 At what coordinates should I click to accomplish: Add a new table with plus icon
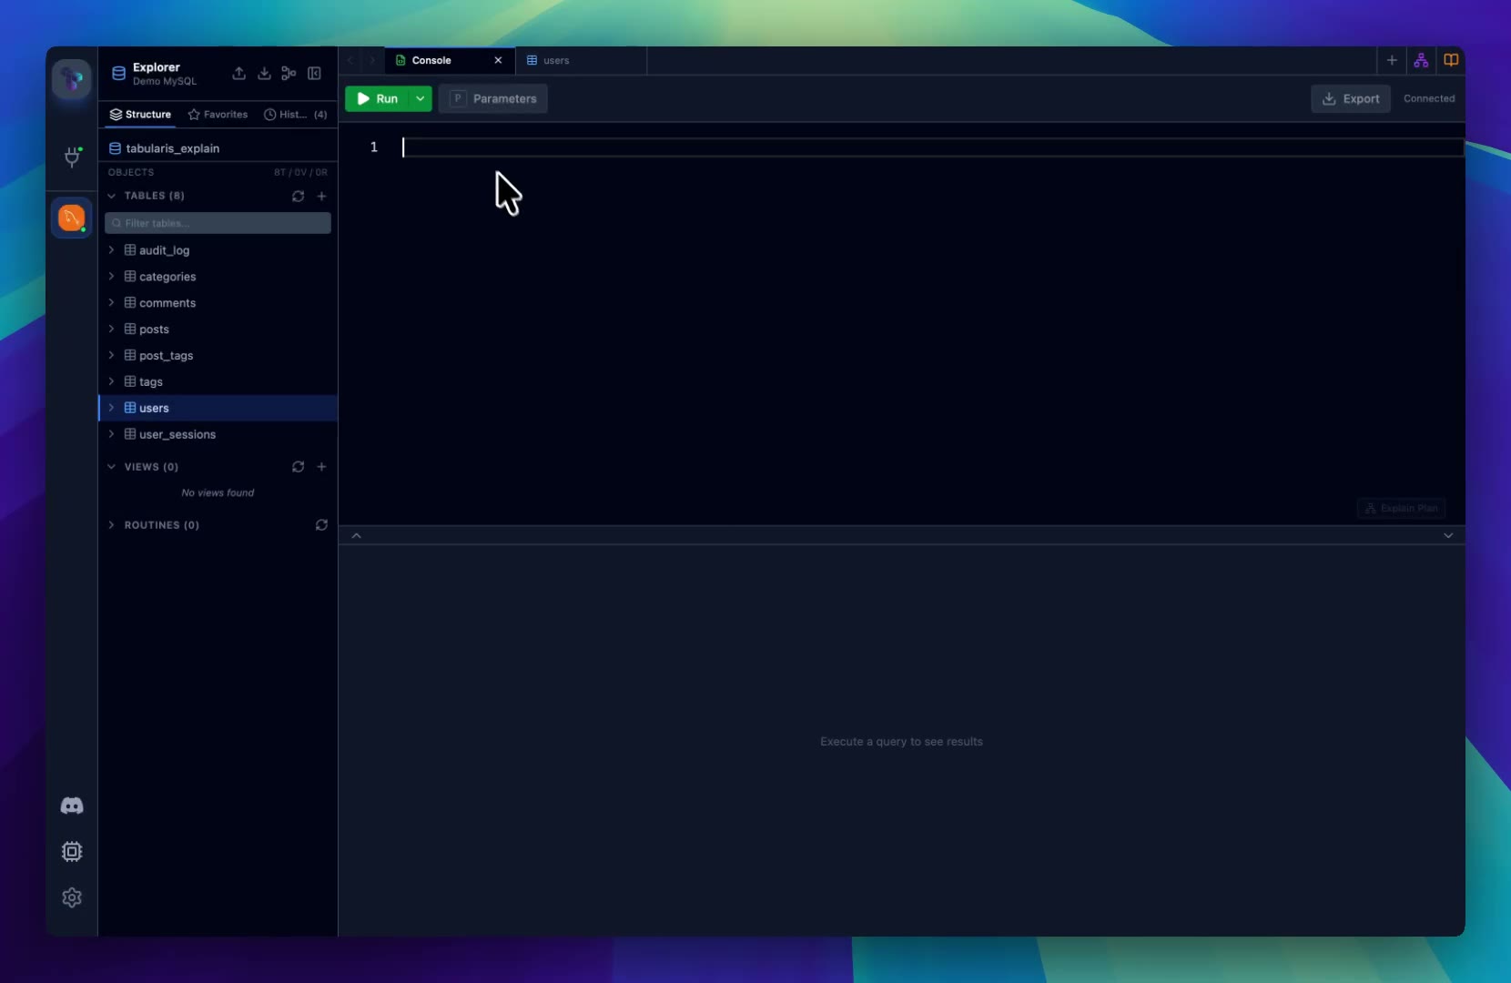click(321, 196)
